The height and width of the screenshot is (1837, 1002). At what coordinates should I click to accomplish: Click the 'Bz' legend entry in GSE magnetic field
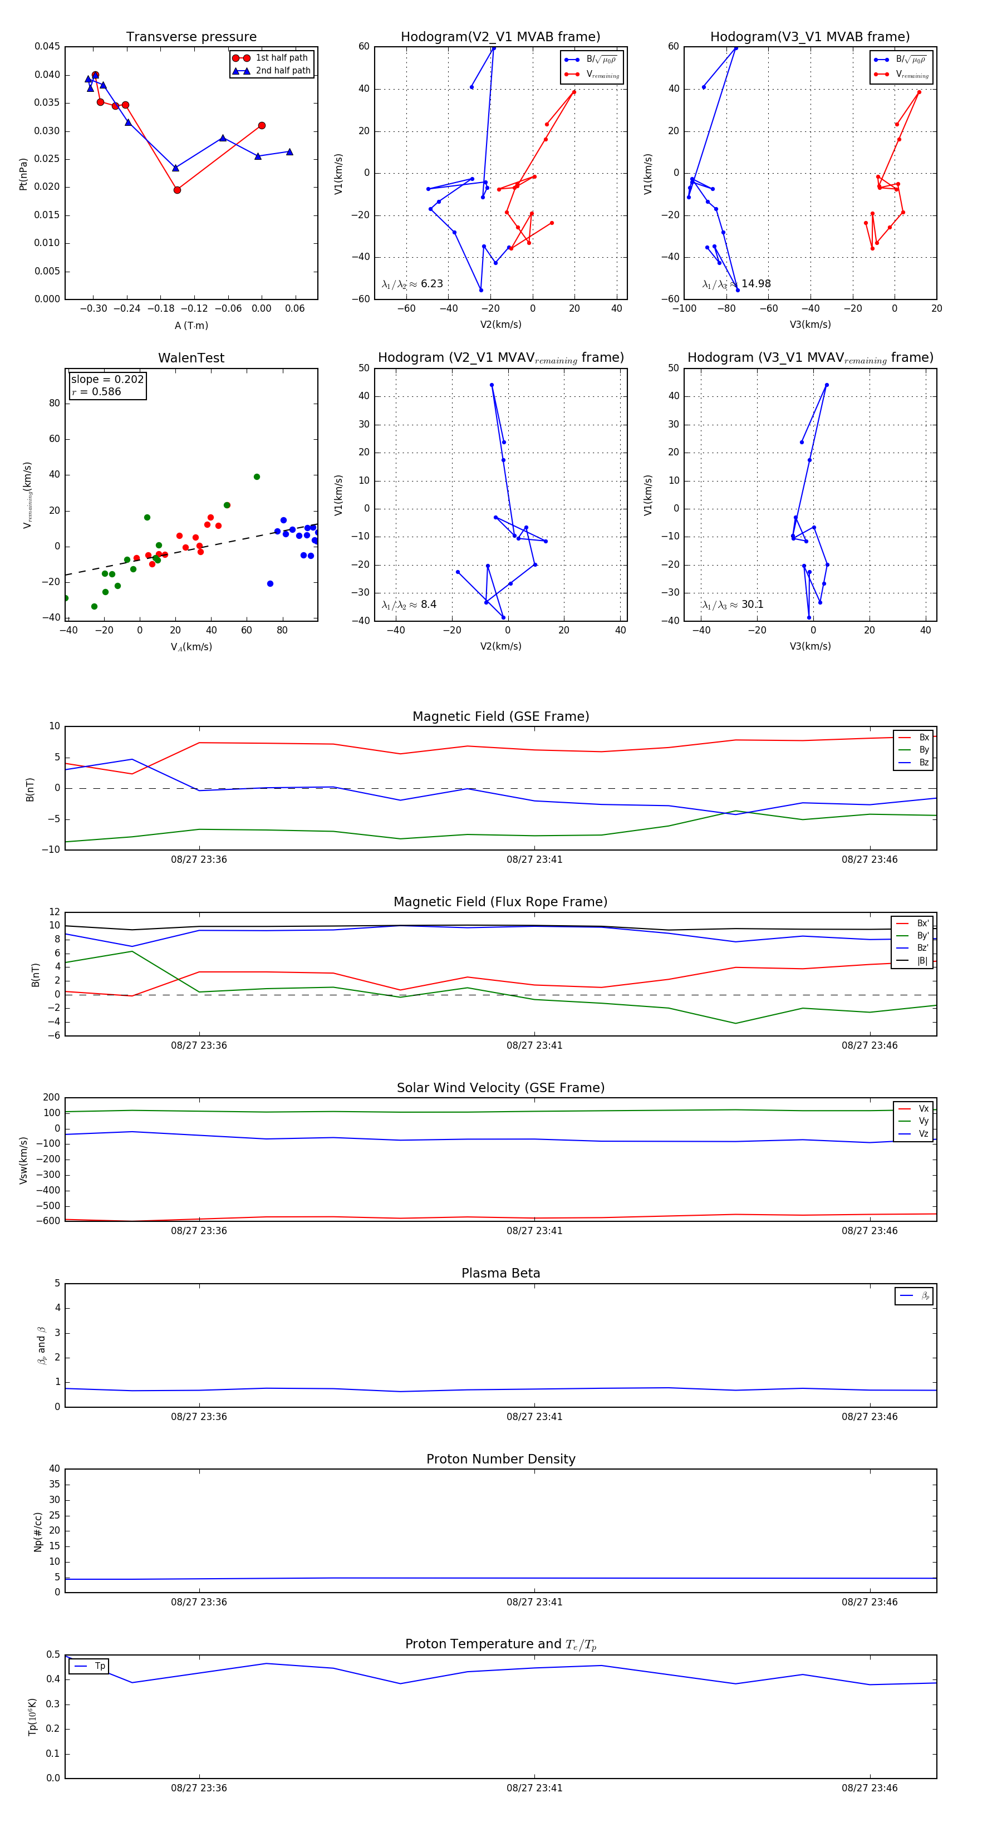click(x=913, y=762)
